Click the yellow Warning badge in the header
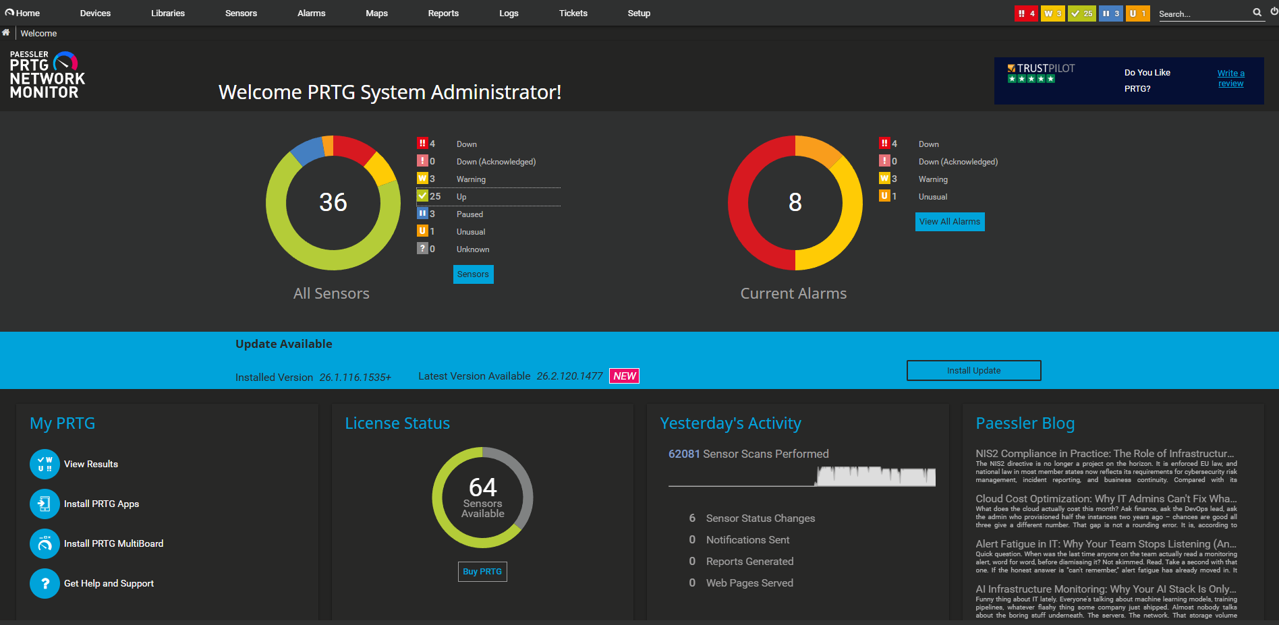1279x625 pixels. click(x=1052, y=13)
